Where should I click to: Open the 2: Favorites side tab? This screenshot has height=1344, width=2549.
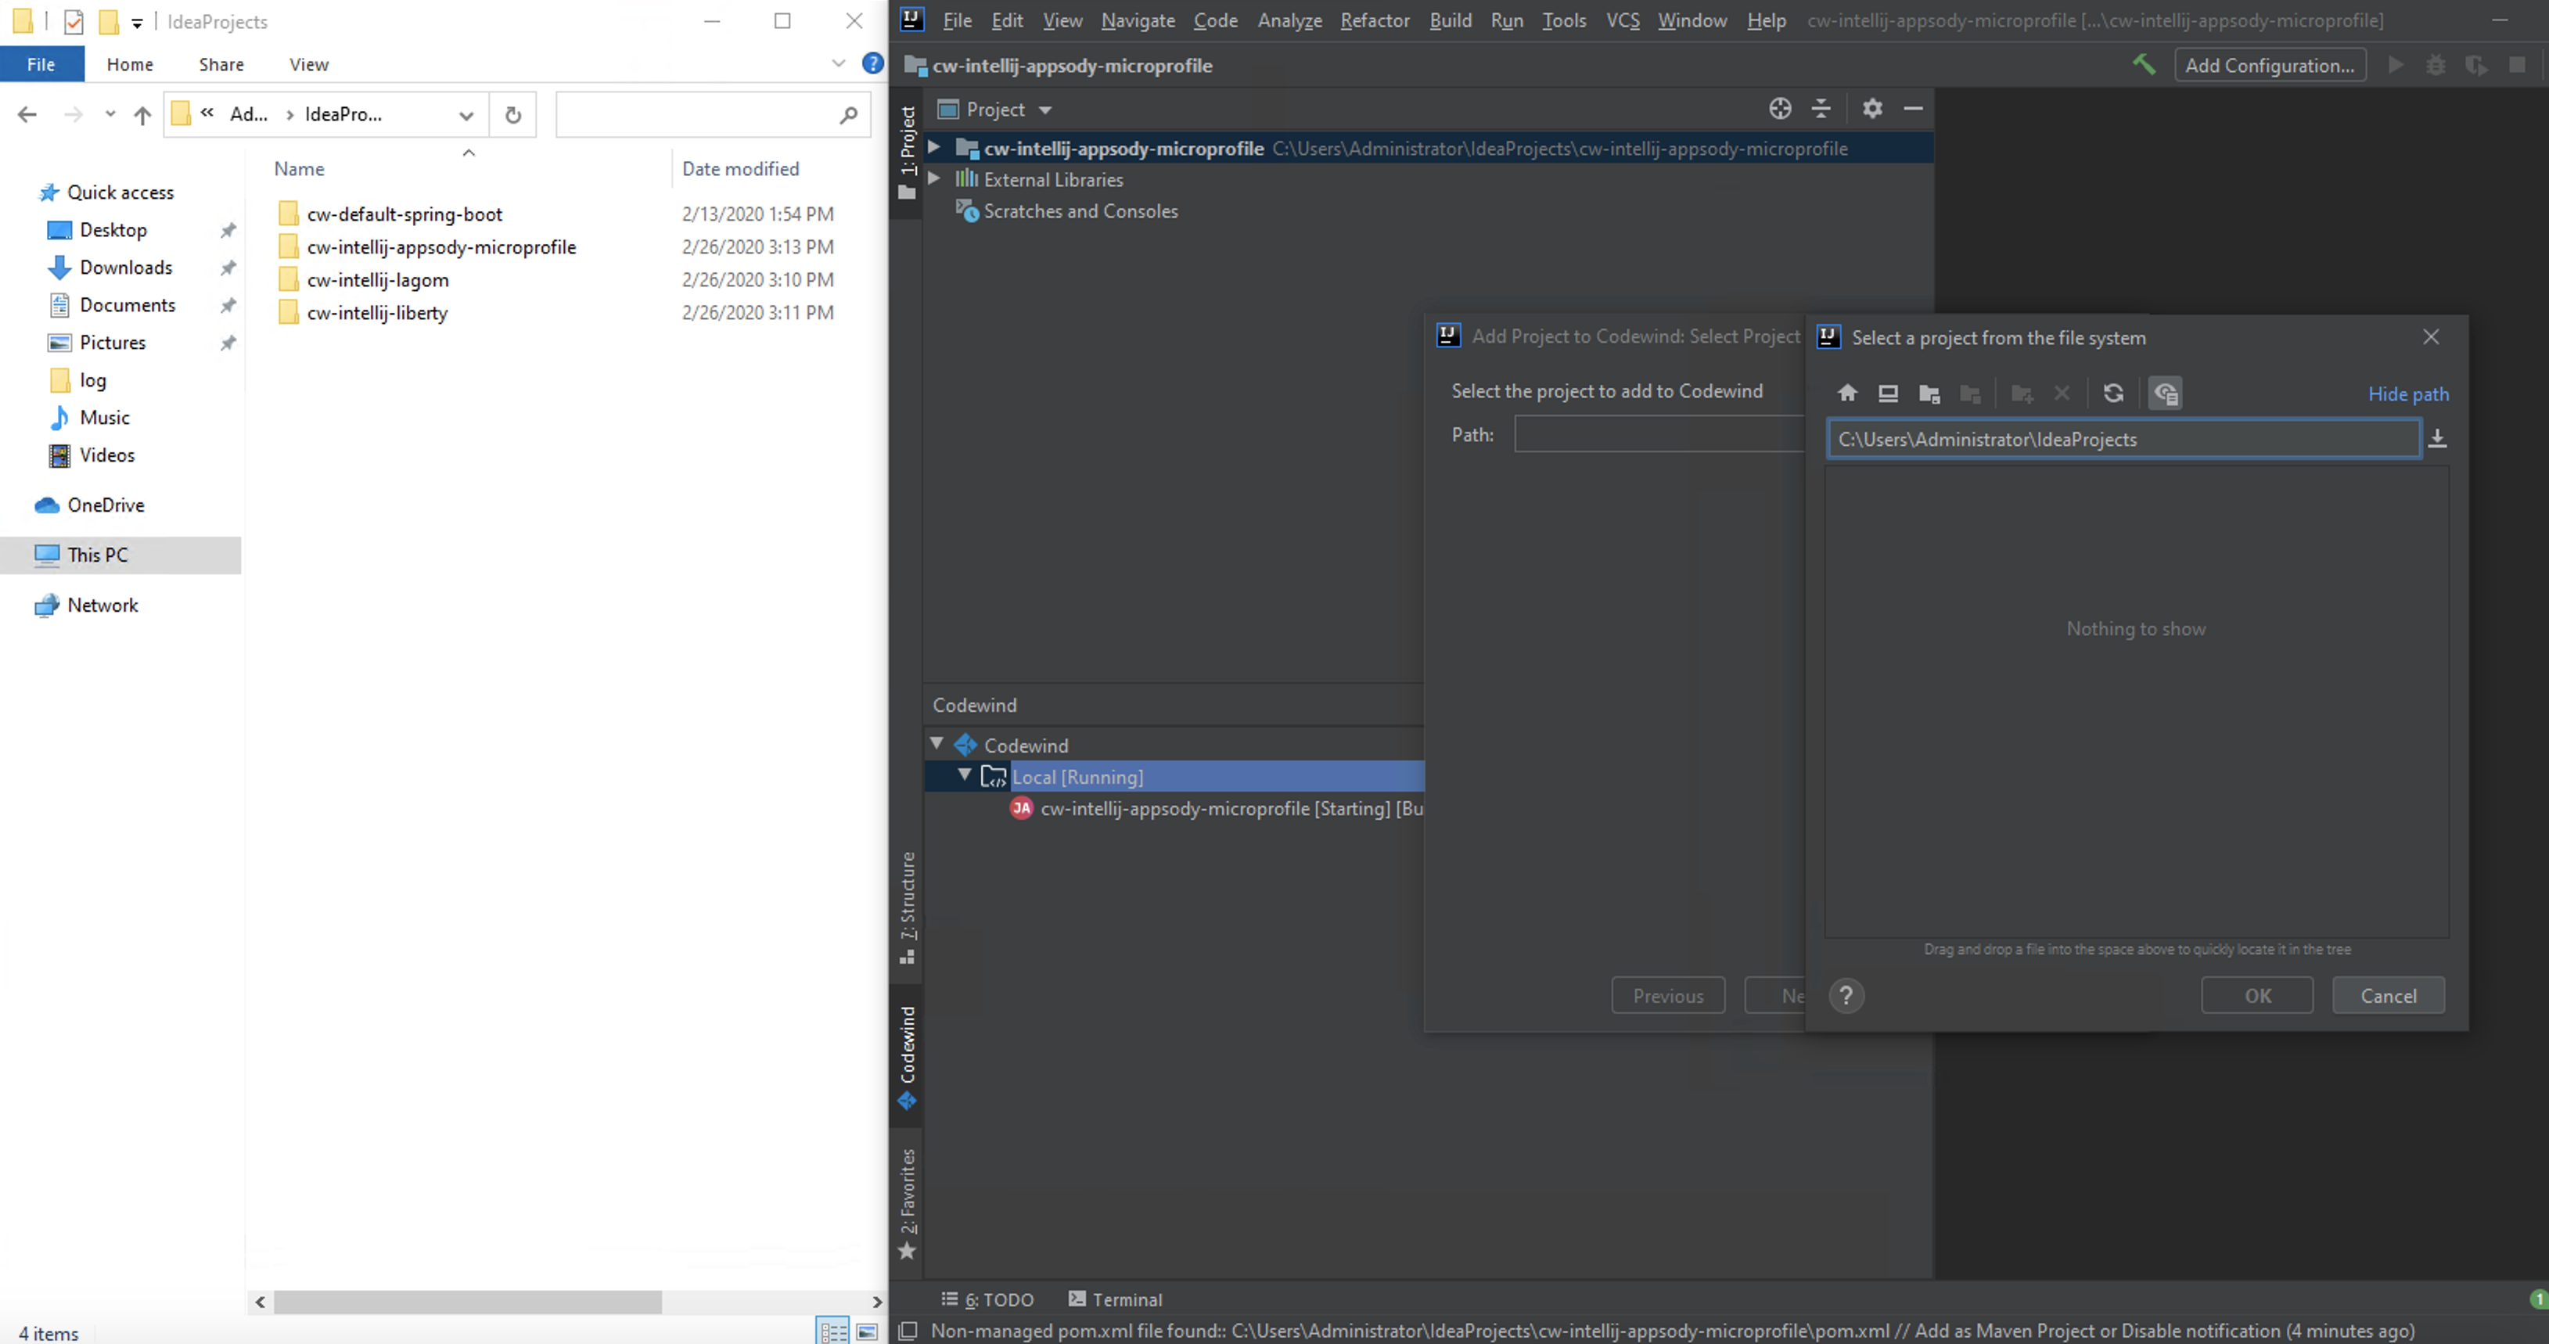click(907, 1203)
